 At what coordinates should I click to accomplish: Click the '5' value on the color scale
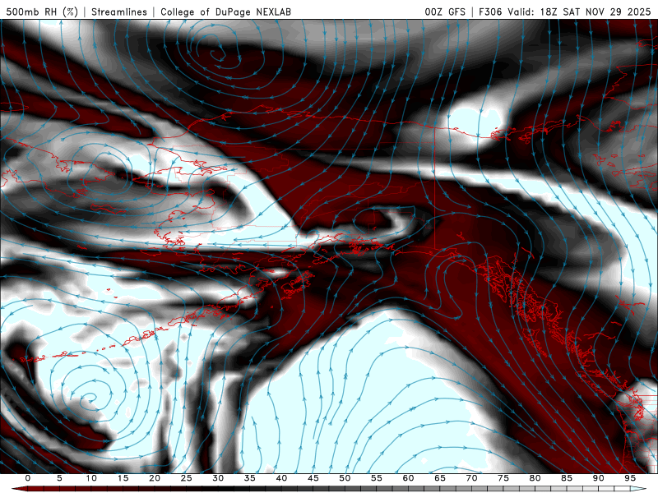[x=59, y=478]
